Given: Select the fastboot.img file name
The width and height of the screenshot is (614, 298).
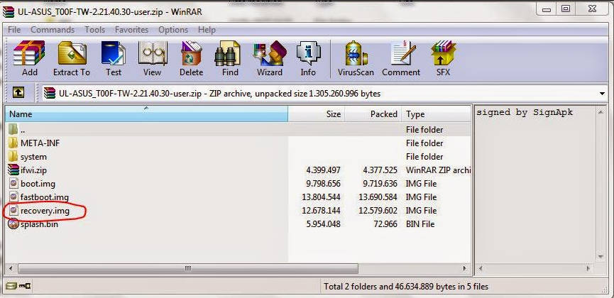Looking at the screenshot, I should 44,197.
